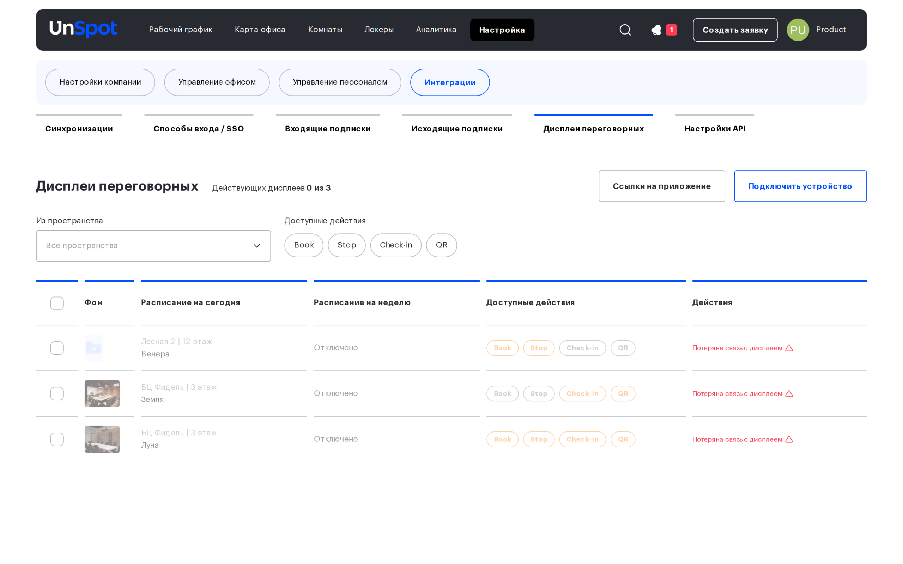
Task: Click Потеряна связь с дисплеем for Луна
Action: coord(737,440)
